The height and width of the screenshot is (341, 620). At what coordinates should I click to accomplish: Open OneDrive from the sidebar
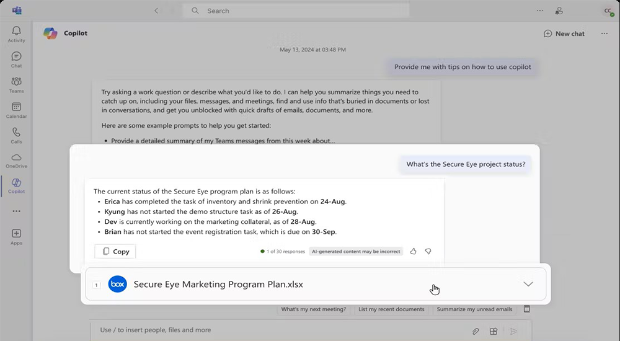(x=16, y=161)
